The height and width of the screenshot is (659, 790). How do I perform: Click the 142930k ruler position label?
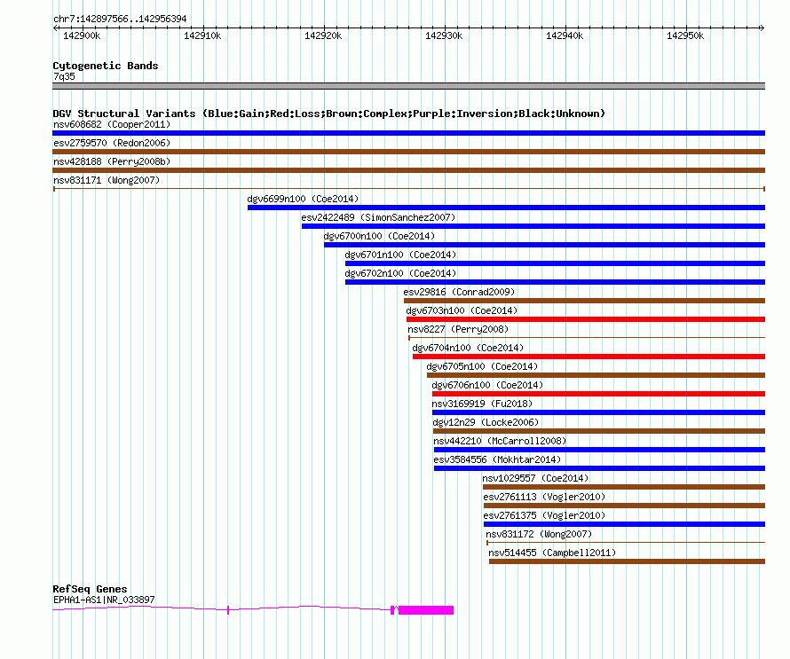[x=443, y=35]
